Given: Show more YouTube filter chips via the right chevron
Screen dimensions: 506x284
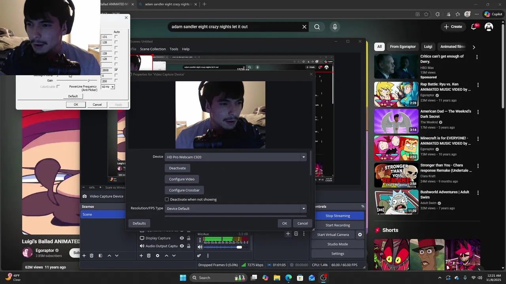Looking at the screenshot, I should pos(474,47).
